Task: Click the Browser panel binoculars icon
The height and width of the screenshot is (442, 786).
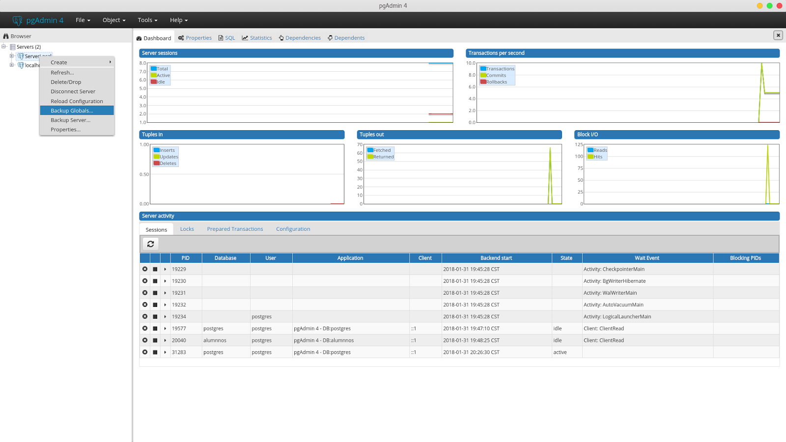Action: [6, 36]
